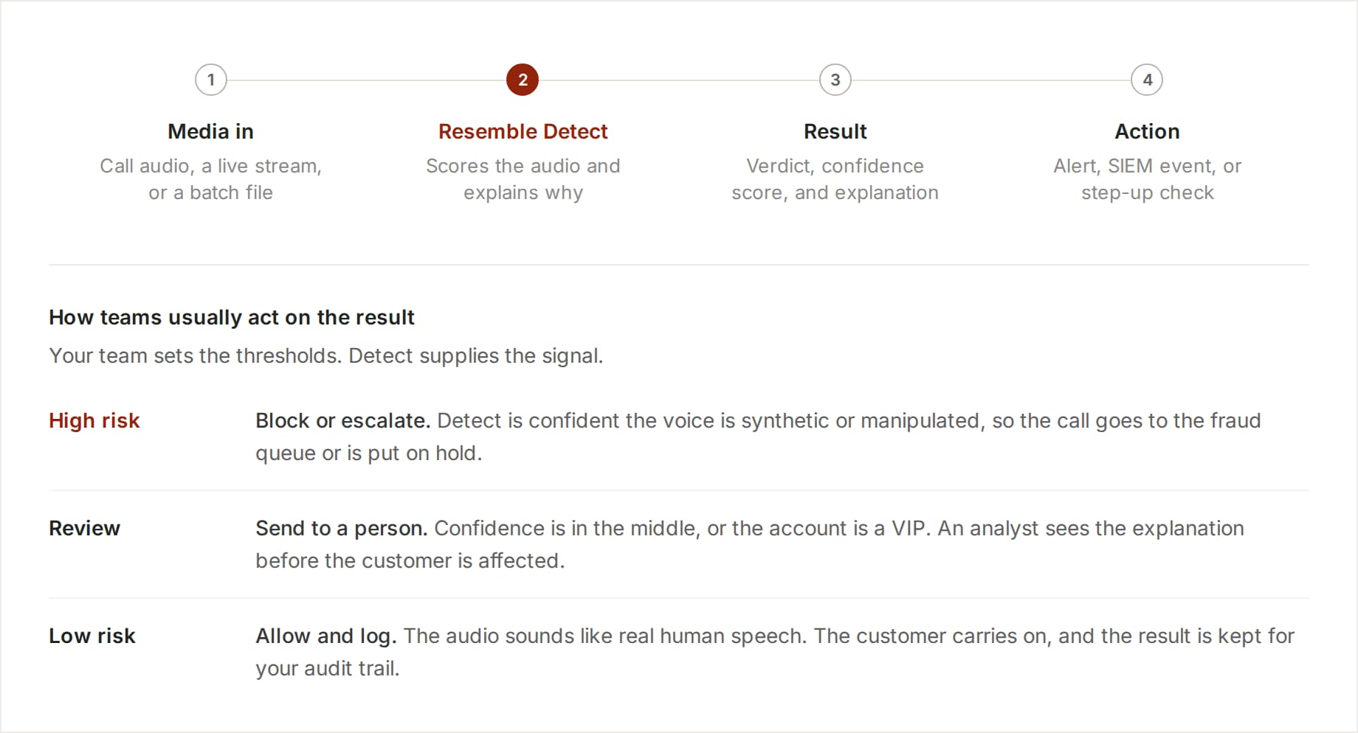Select the highlighted step 2 circle
Viewport: 1358px width, 733px height.
[523, 80]
